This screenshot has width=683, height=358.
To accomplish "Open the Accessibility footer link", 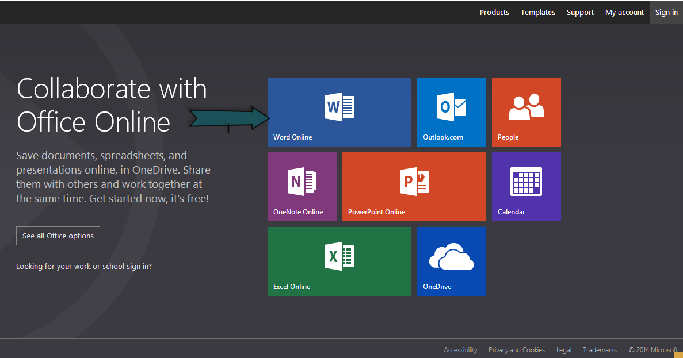I will 460,350.
